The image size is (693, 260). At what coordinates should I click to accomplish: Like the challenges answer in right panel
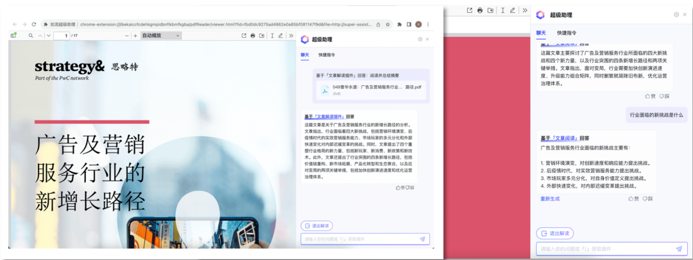634,199
